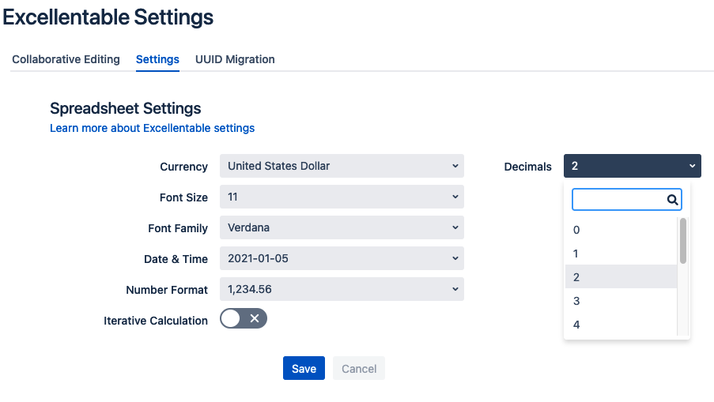
Task: Open Learn more about Excellentable settings link
Action: [x=152, y=128]
